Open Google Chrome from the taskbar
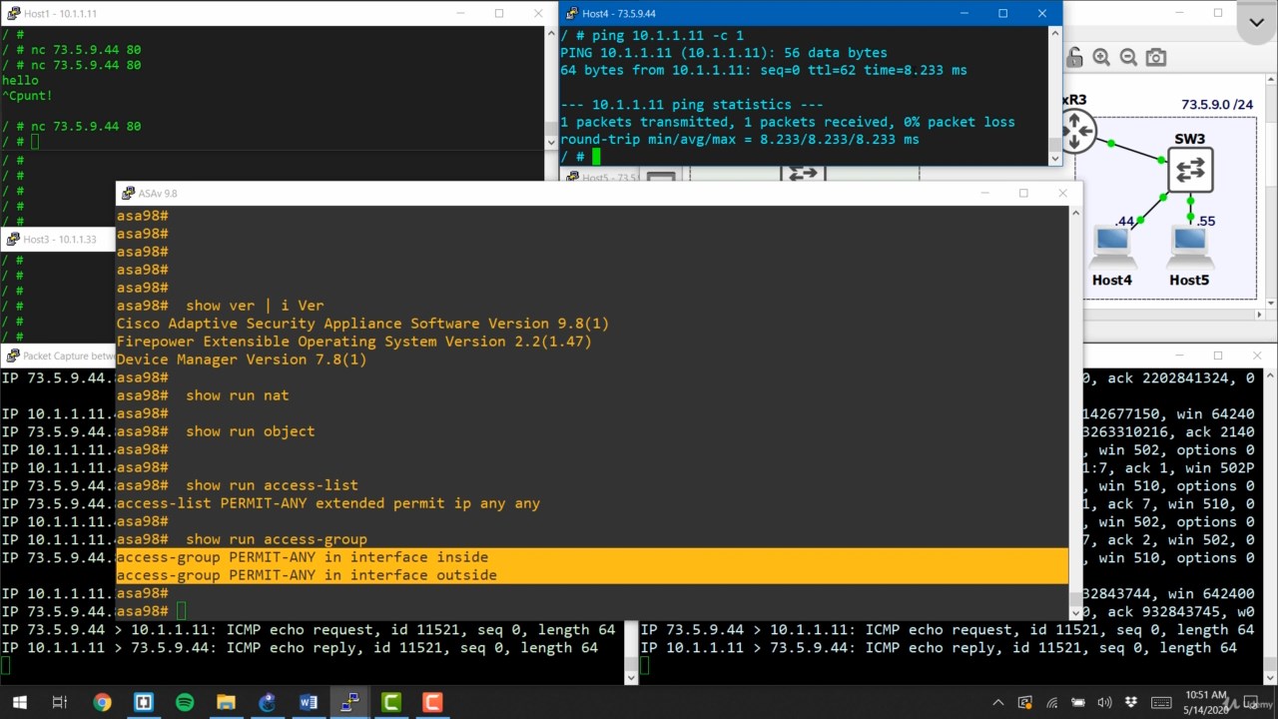The width and height of the screenshot is (1278, 719). click(102, 702)
